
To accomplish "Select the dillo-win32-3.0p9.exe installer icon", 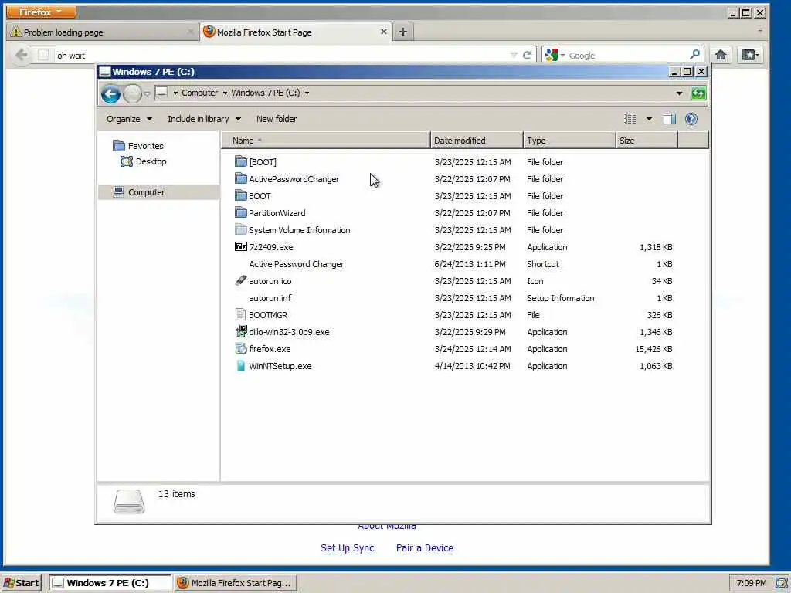I will [x=241, y=331].
